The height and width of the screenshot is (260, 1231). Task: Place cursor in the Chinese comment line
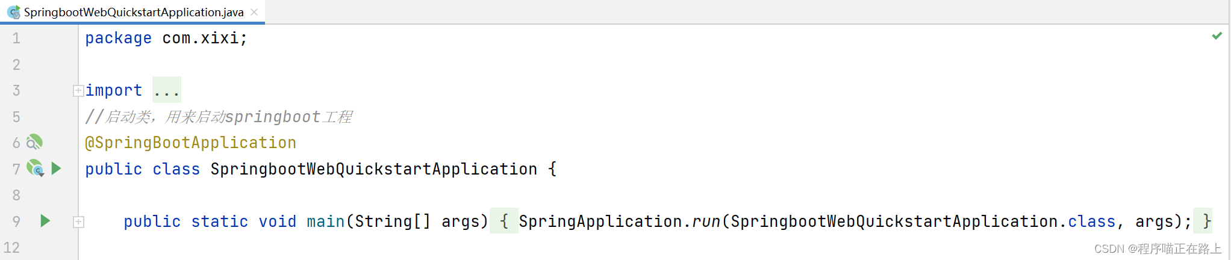(x=218, y=117)
